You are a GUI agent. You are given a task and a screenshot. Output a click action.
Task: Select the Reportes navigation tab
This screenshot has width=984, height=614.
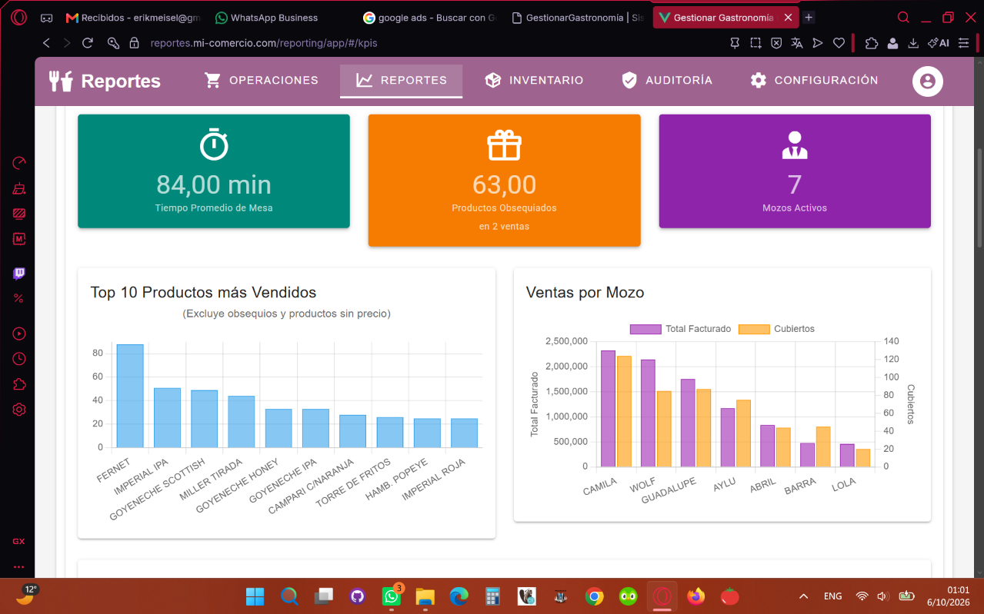(x=401, y=81)
